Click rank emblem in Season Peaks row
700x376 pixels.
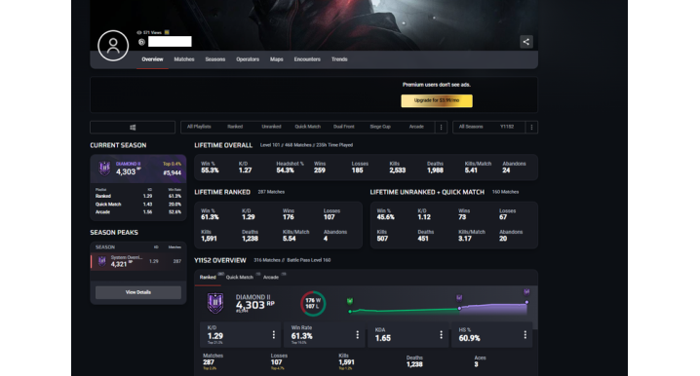coord(101,261)
